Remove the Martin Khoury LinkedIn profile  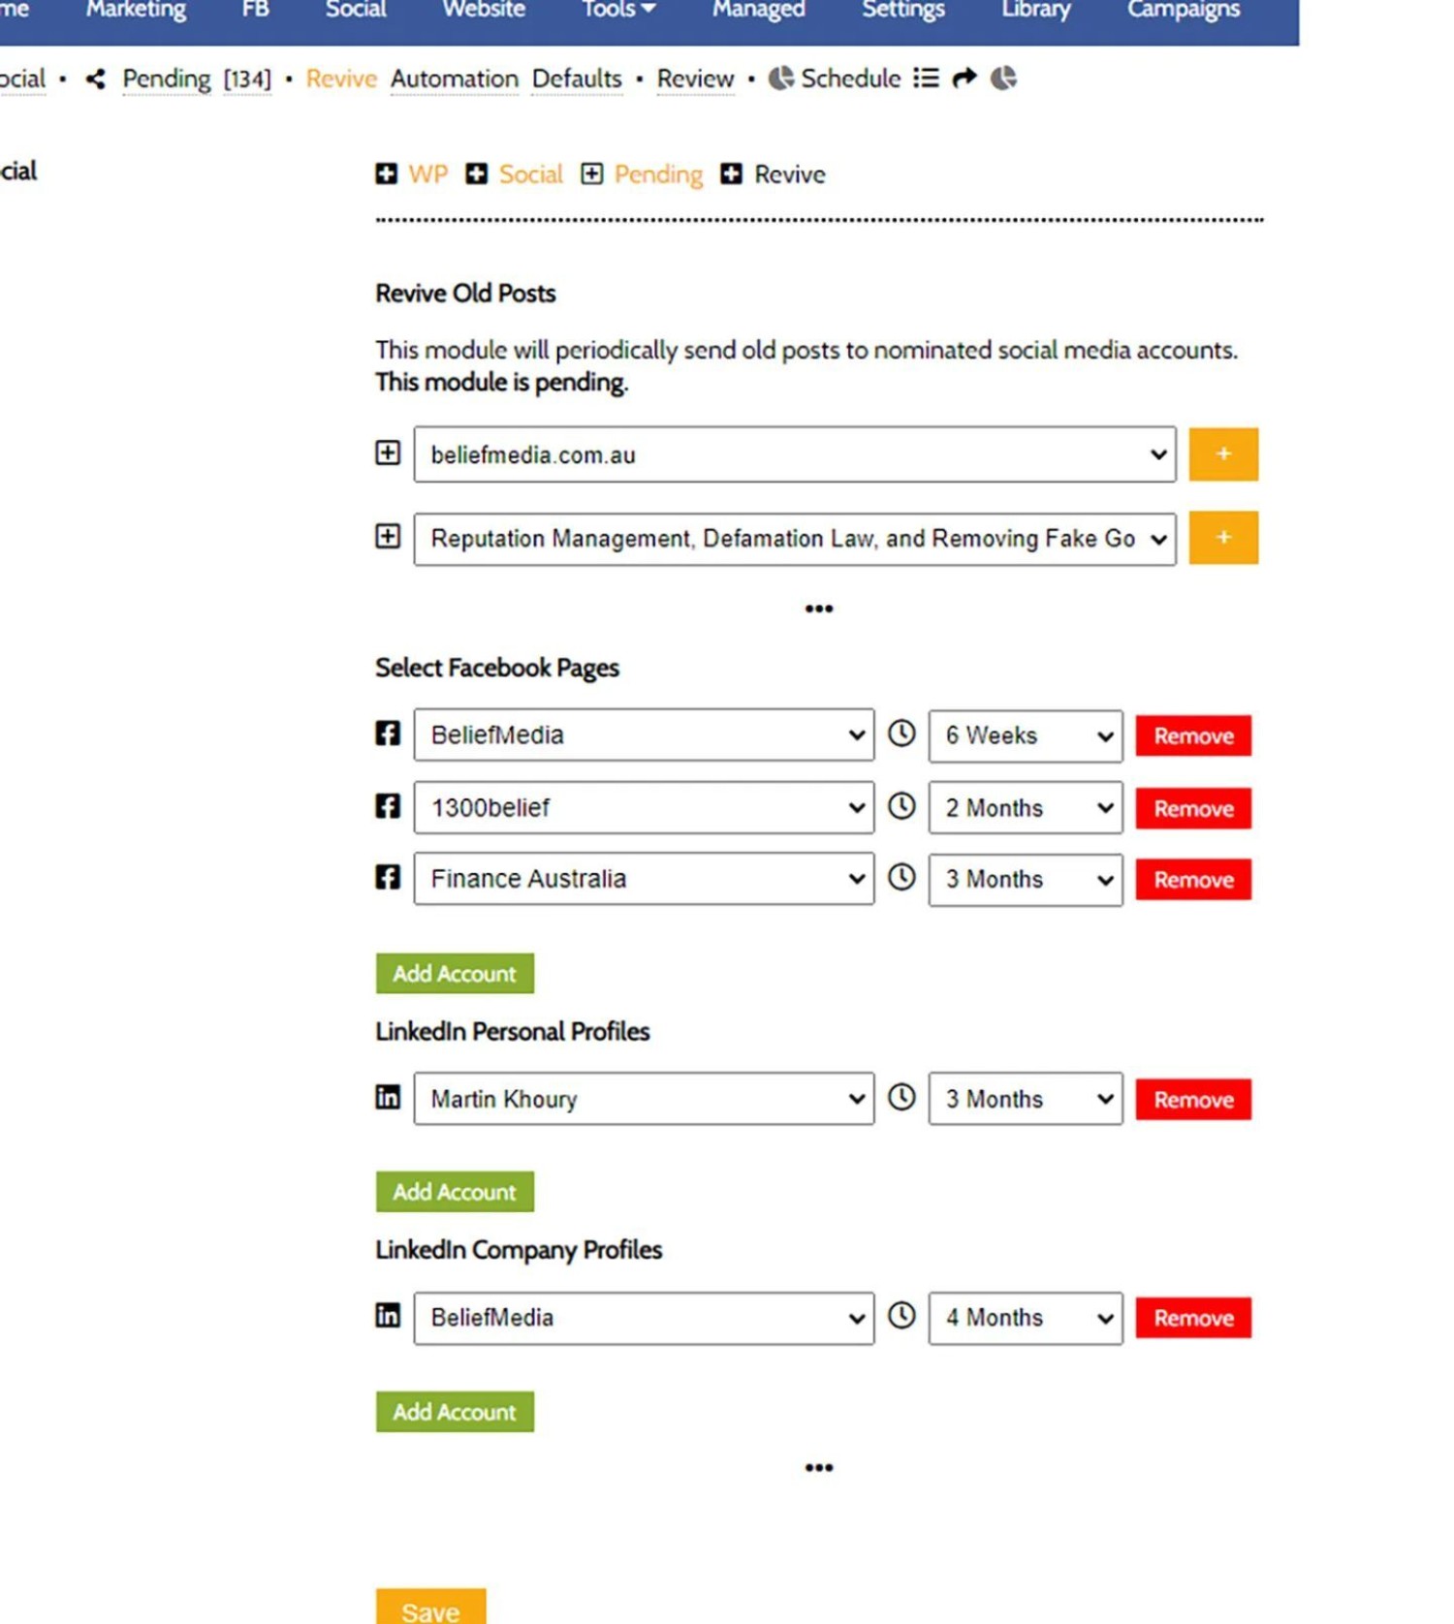[1192, 1100]
